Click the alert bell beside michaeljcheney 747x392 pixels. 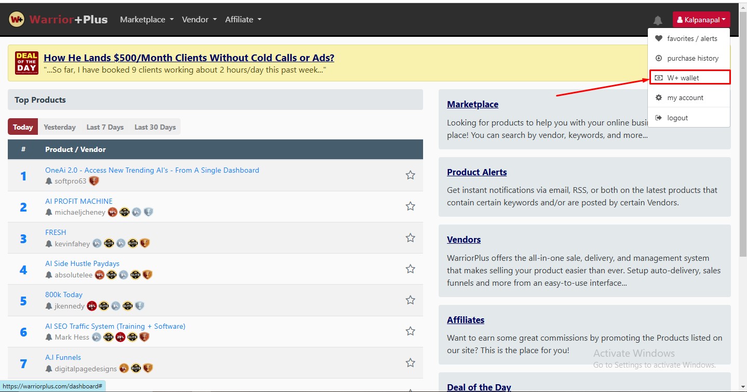coord(49,212)
